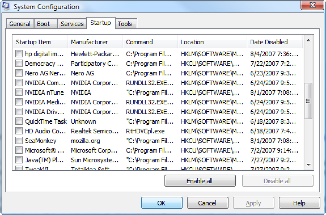Select the Hewlett-Packar... manufacturer cell
The image size is (326, 215).
(x=95, y=54)
